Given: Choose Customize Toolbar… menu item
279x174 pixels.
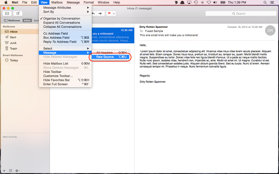Looking at the screenshot, I should click(x=65, y=76).
